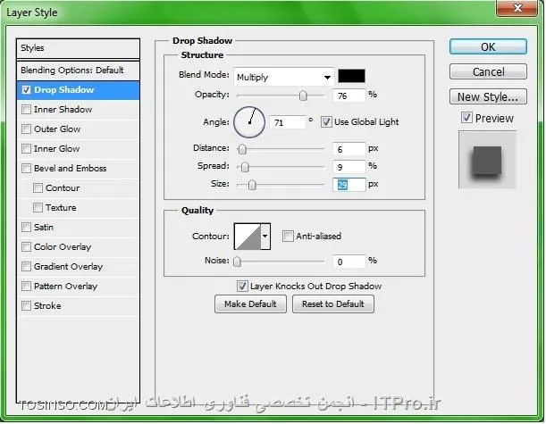The height and width of the screenshot is (424, 546).
Task: Click the style preview thumbnail
Action: coord(487,159)
